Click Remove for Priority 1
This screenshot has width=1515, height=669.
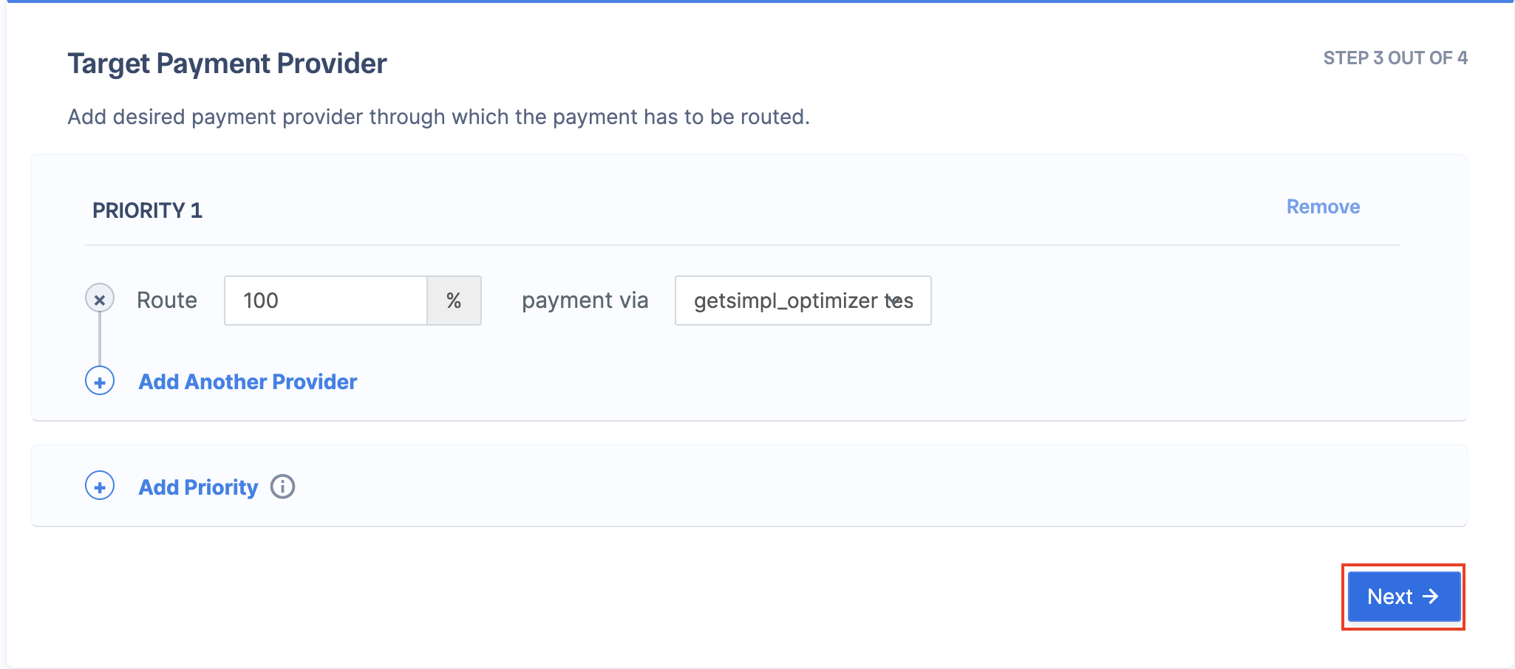(x=1323, y=207)
